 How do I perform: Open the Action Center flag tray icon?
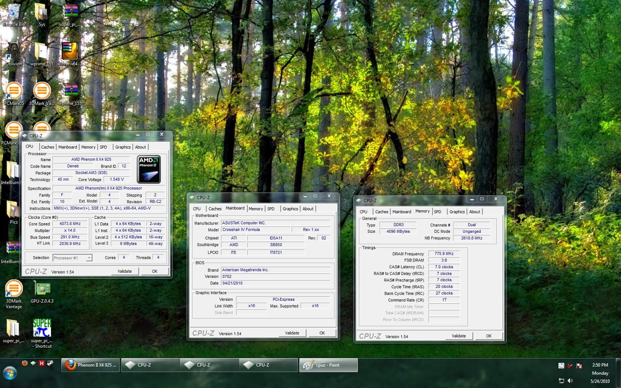(x=579, y=365)
